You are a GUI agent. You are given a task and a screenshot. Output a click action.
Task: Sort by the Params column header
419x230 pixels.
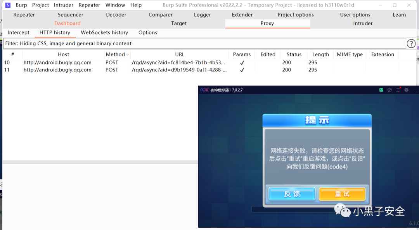[x=242, y=54]
